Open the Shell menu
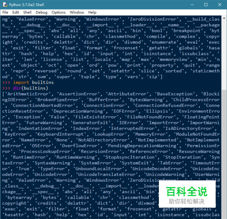 pyautogui.click(x=27, y=12)
